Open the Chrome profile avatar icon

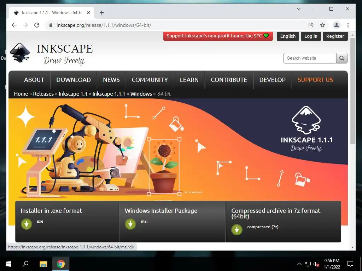coord(337,25)
